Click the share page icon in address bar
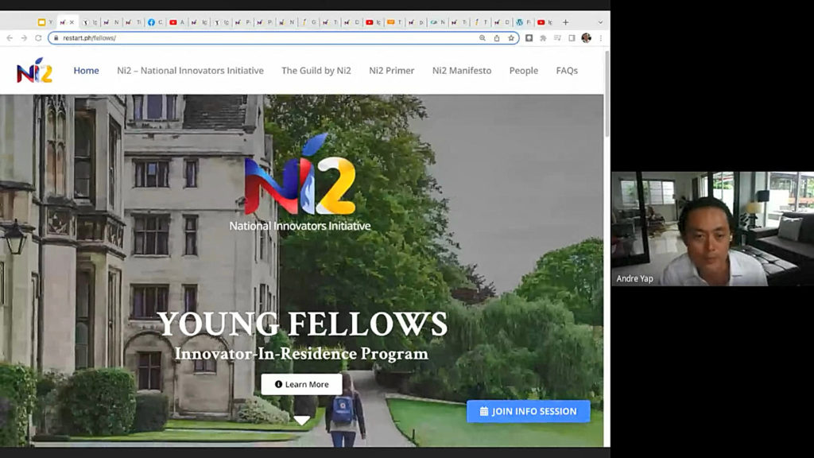814x458 pixels. tap(497, 38)
